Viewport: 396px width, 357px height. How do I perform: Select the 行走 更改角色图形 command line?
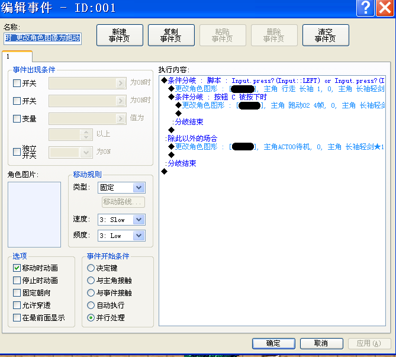pos(276,89)
